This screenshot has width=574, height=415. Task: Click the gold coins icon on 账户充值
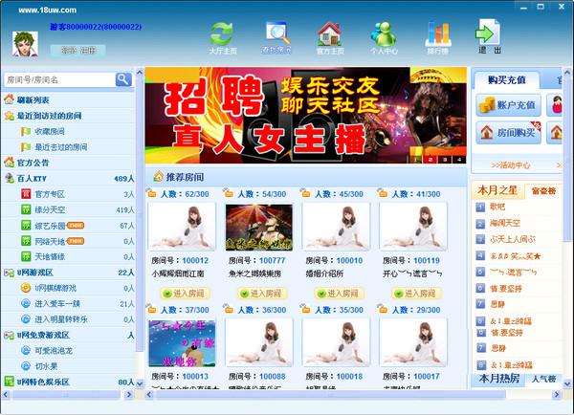[x=487, y=105]
